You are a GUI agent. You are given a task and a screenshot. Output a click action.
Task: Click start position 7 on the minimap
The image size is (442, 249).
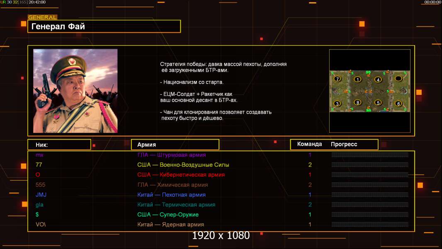(x=337, y=79)
